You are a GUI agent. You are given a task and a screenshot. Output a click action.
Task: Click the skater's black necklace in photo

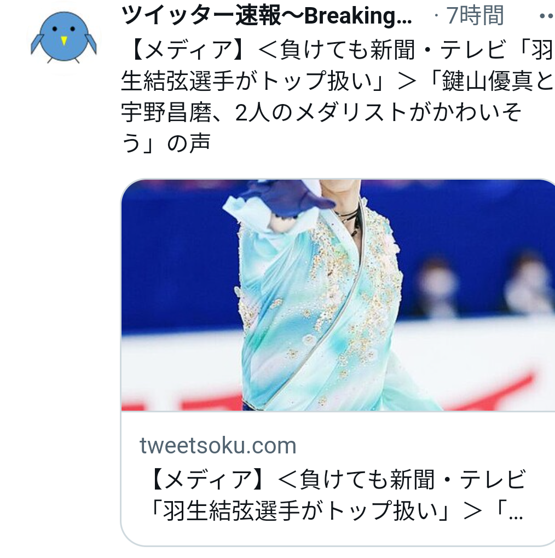[x=349, y=220]
